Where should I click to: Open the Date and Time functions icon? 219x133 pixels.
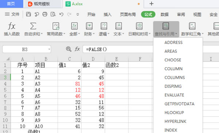(x=139, y=26)
